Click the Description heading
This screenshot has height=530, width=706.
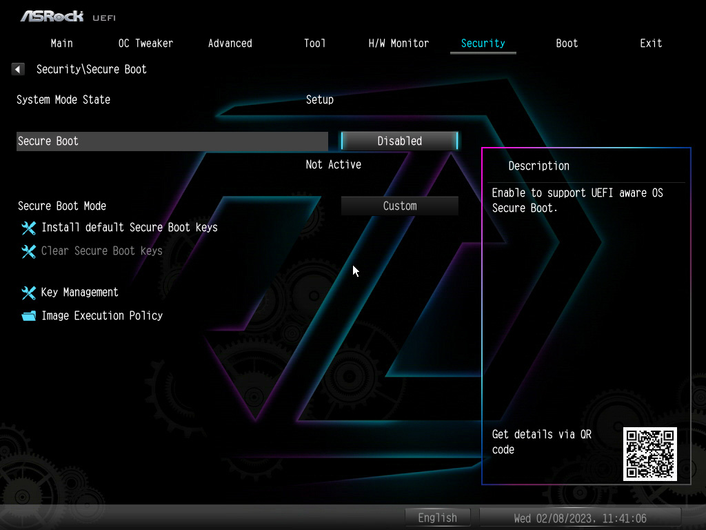[x=539, y=166]
